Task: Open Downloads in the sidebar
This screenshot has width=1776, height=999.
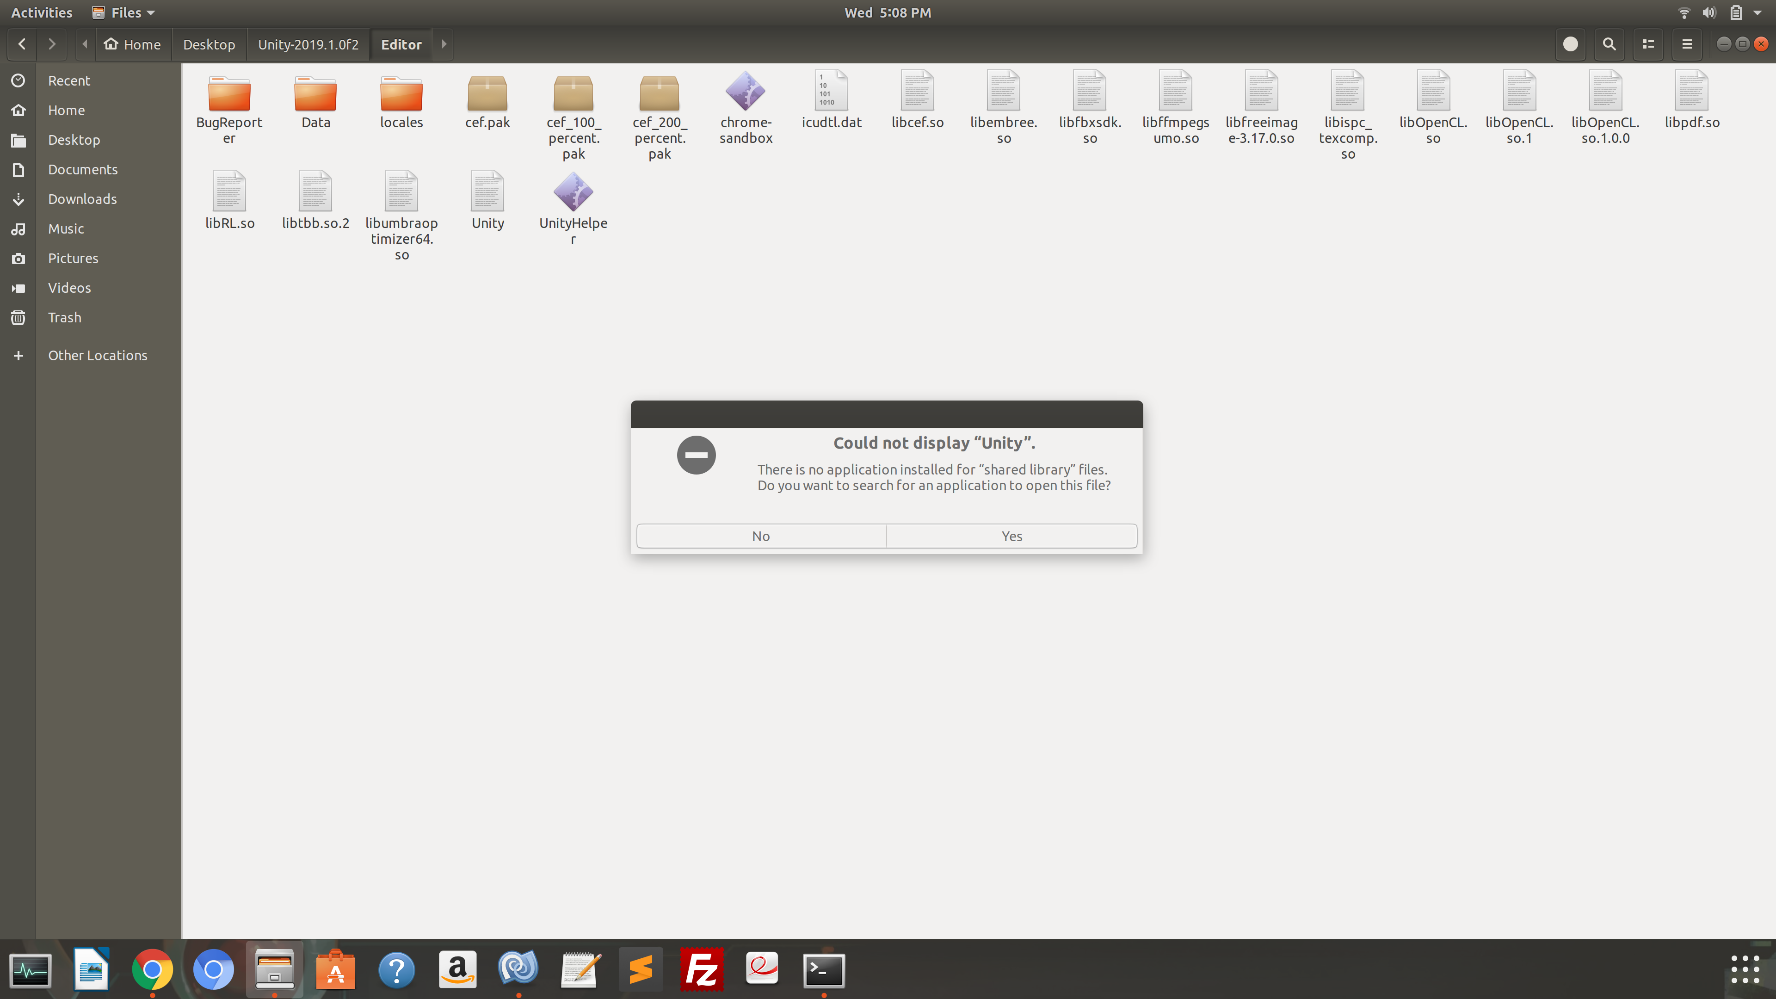Action: coord(82,198)
